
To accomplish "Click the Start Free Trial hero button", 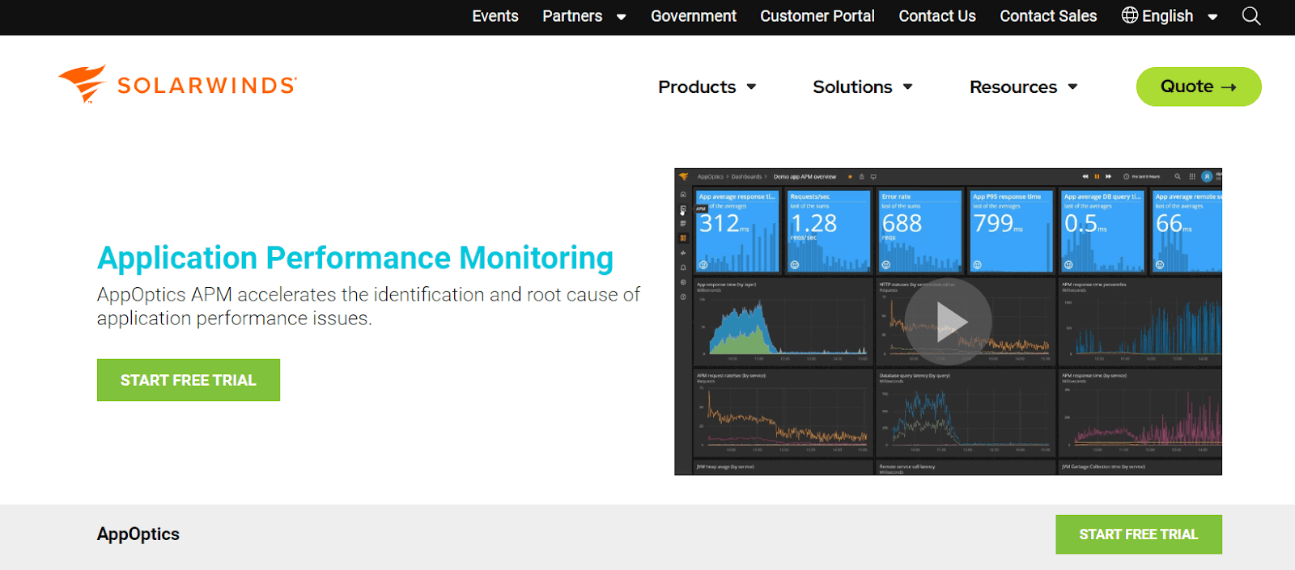I will (189, 380).
